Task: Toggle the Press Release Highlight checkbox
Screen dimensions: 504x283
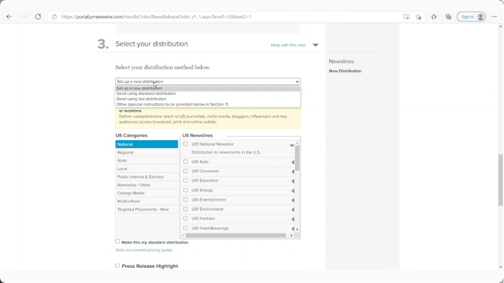Action: pos(118,265)
